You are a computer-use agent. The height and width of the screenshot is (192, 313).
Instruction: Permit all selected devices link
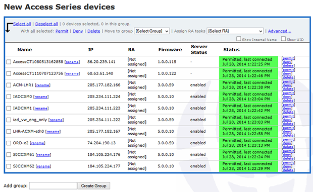[x=62, y=31]
